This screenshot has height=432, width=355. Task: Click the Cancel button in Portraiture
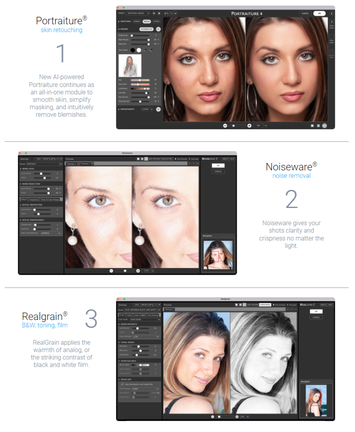(x=305, y=13)
